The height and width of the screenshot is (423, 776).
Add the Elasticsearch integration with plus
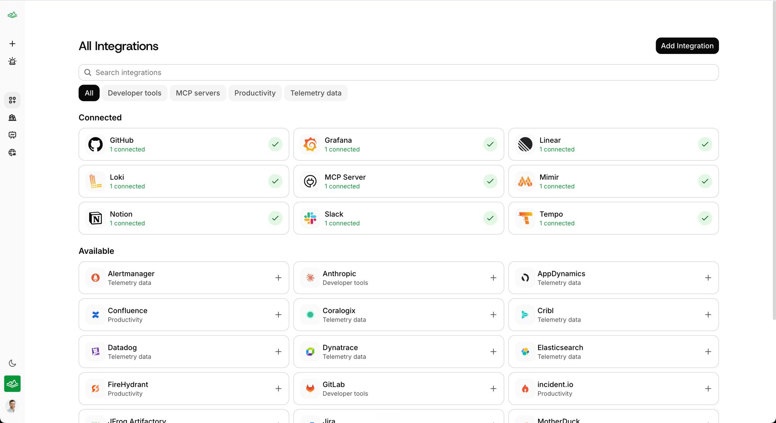[x=708, y=352]
